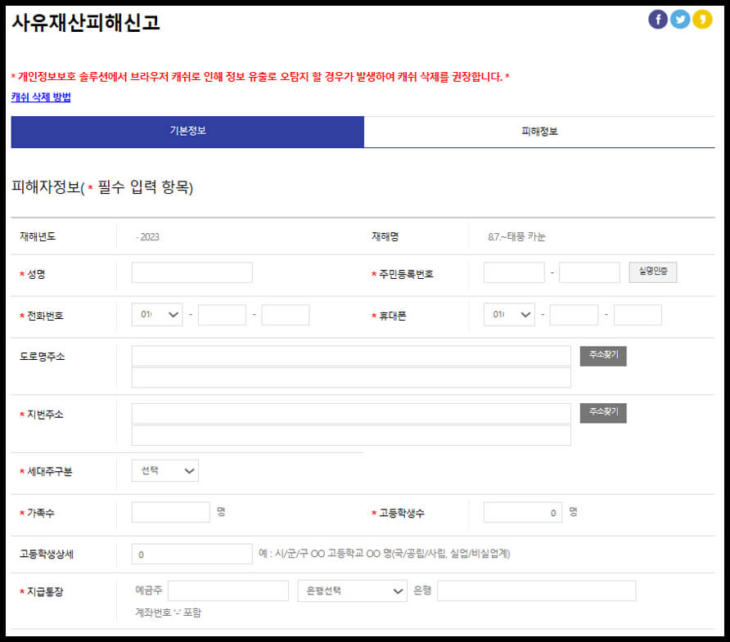Viewport: 730px width, 642px height.
Task: Click the 예금주 account holder field
Action: click(x=228, y=590)
